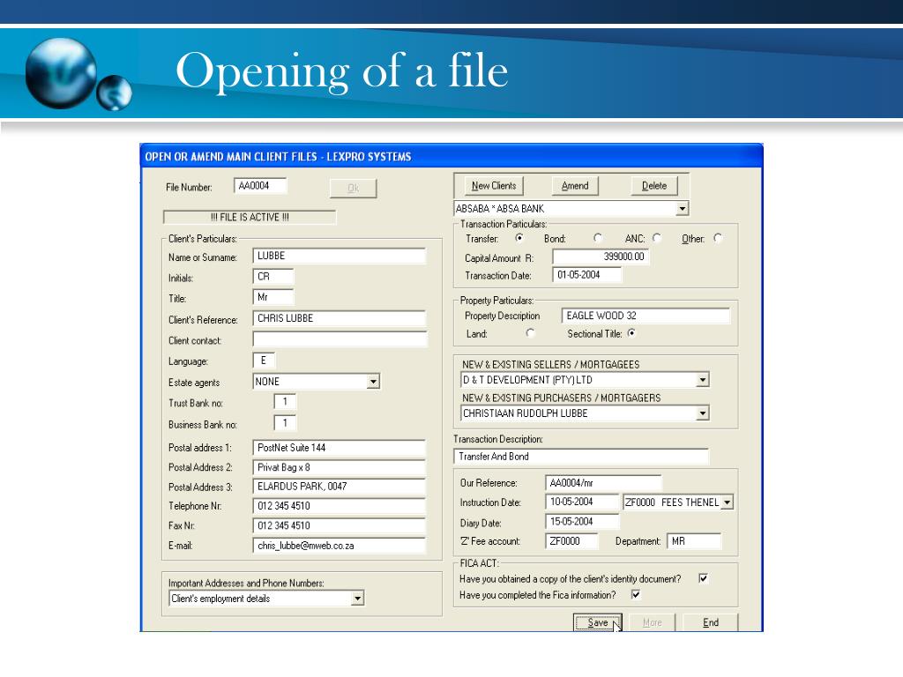Viewport: 903px width, 677px height.
Task: Click the New Clients button
Action: pyautogui.click(x=494, y=186)
